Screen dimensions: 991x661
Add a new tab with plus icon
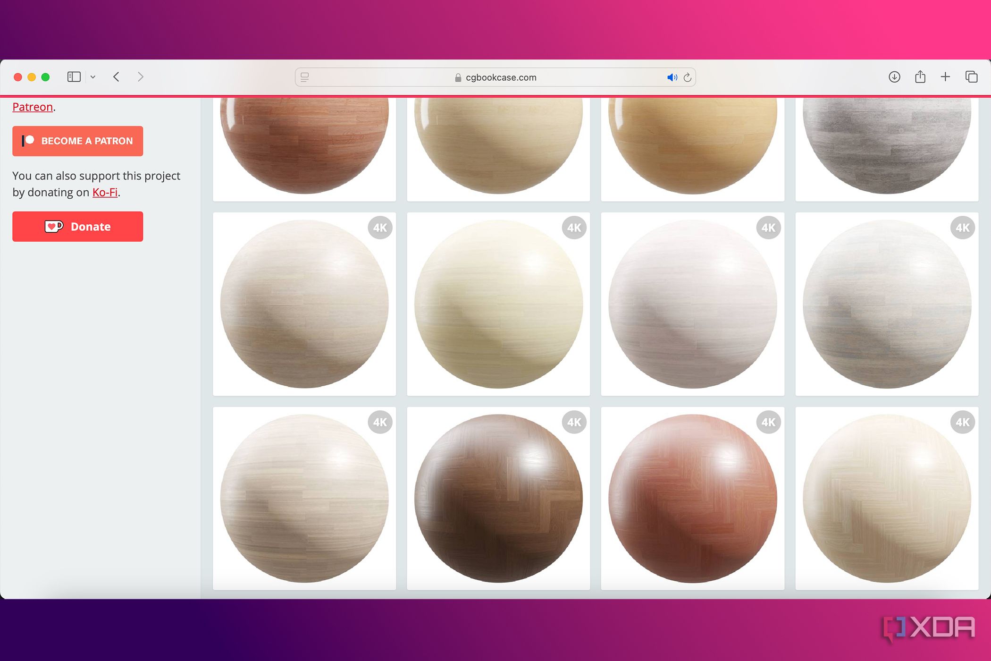tap(945, 77)
